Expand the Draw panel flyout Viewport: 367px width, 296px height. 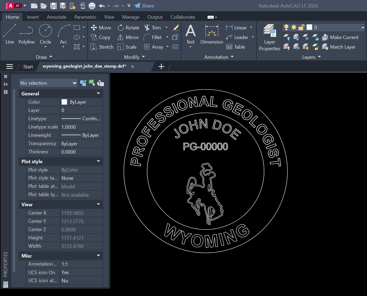(44, 57)
